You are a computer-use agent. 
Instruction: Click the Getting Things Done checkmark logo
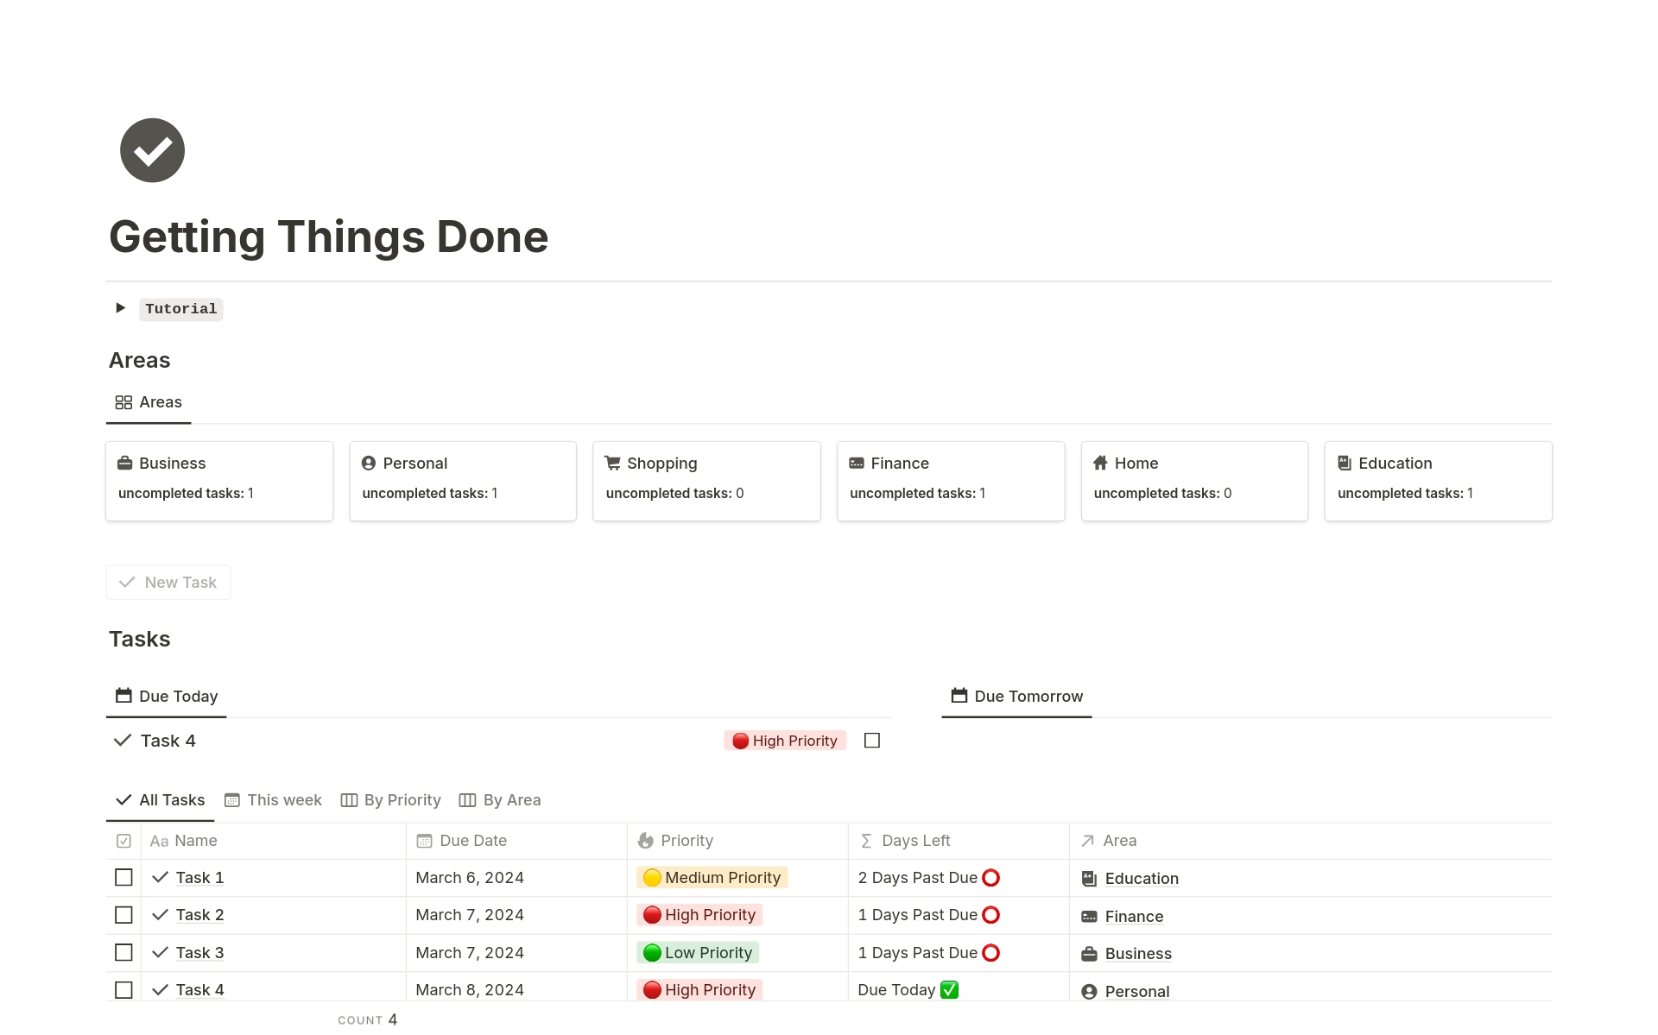(x=151, y=150)
